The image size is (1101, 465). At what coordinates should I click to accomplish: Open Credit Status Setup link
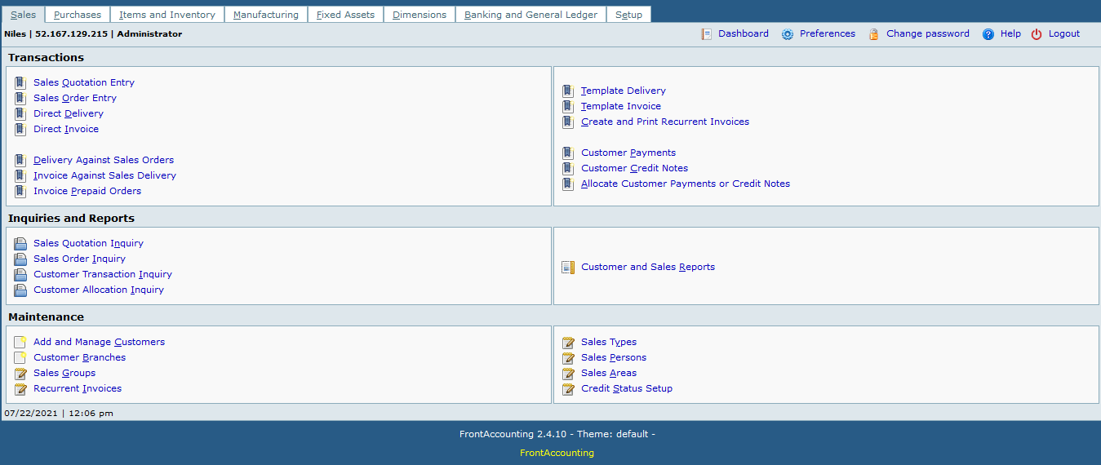click(x=627, y=388)
